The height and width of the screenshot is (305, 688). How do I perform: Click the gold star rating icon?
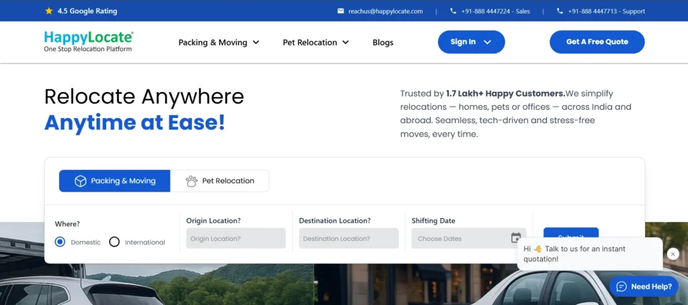[x=48, y=11]
